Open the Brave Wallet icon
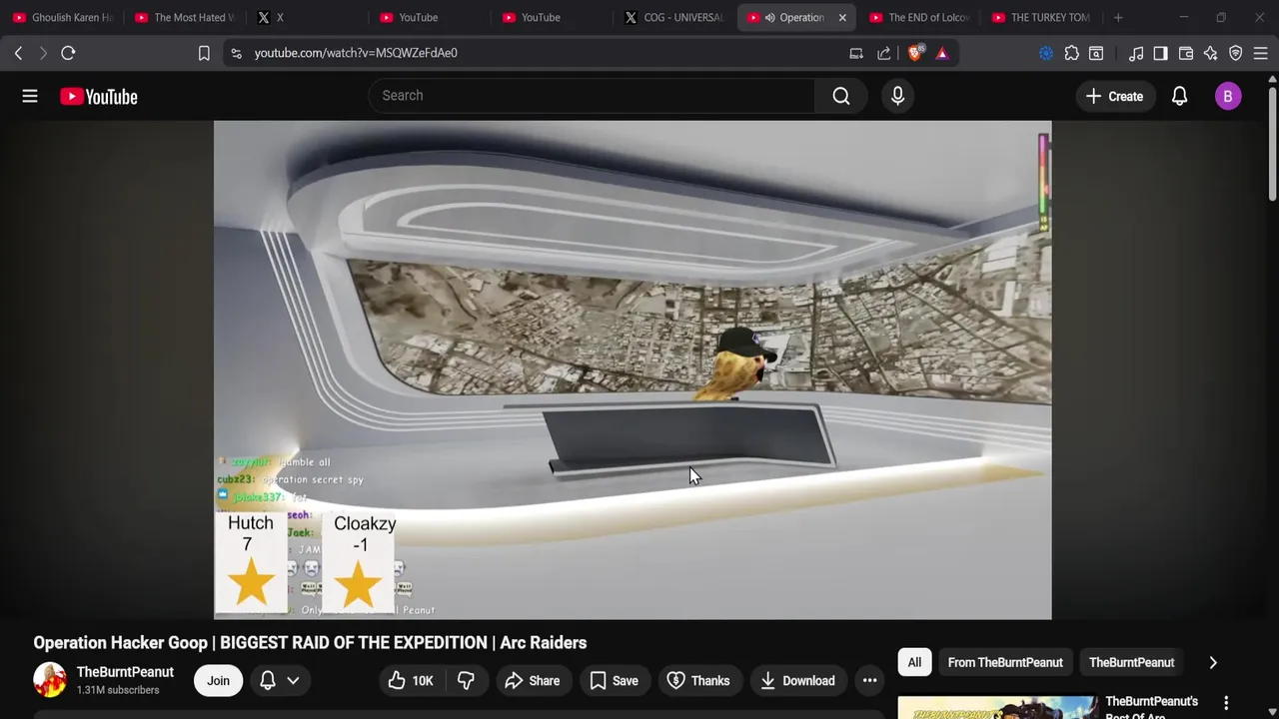The height and width of the screenshot is (719, 1279). pos(1186,53)
